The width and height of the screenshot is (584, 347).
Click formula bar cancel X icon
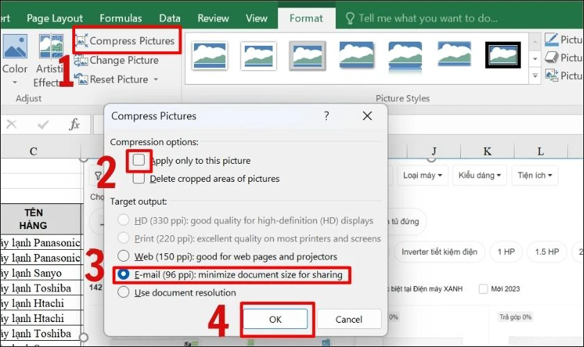click(x=12, y=124)
